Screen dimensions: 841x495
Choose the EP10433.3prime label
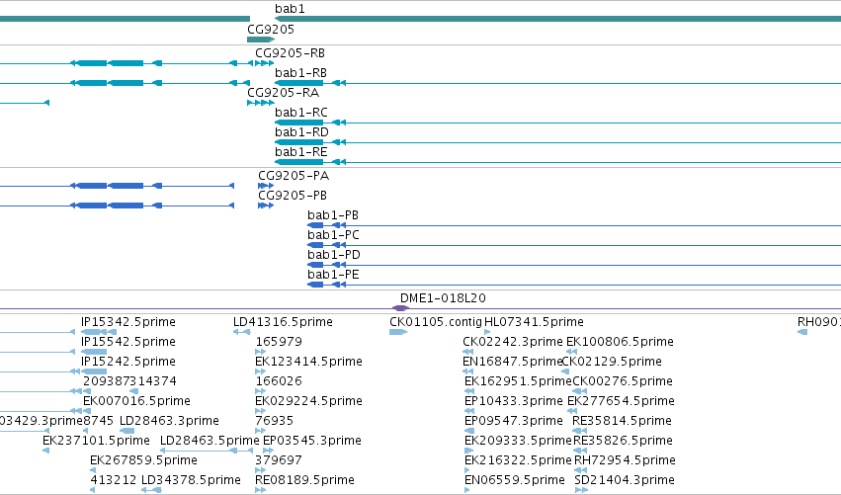514,402
